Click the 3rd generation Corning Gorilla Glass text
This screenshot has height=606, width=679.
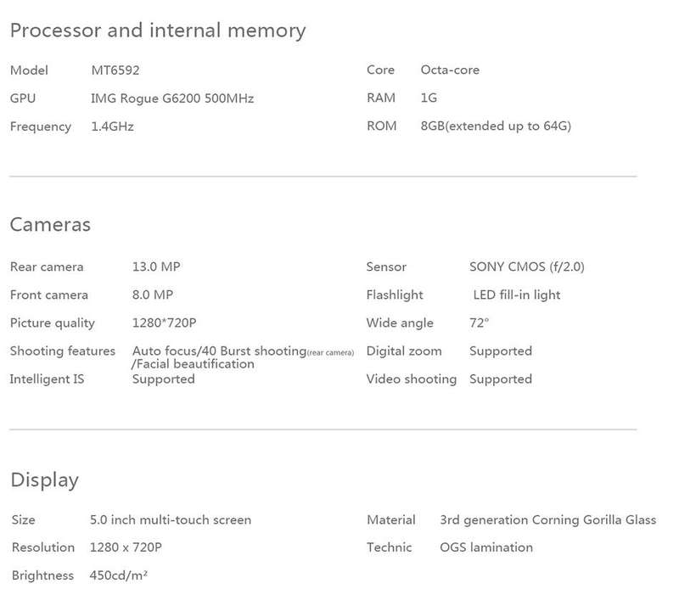[547, 519]
